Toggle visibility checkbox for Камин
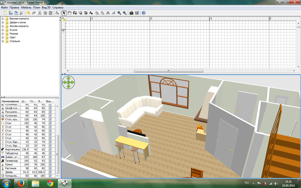301x188 pixels. tap(50, 165)
